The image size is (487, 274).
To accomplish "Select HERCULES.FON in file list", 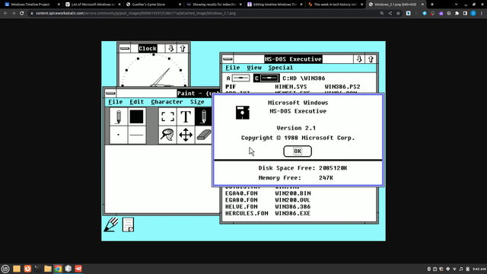I will (247, 213).
